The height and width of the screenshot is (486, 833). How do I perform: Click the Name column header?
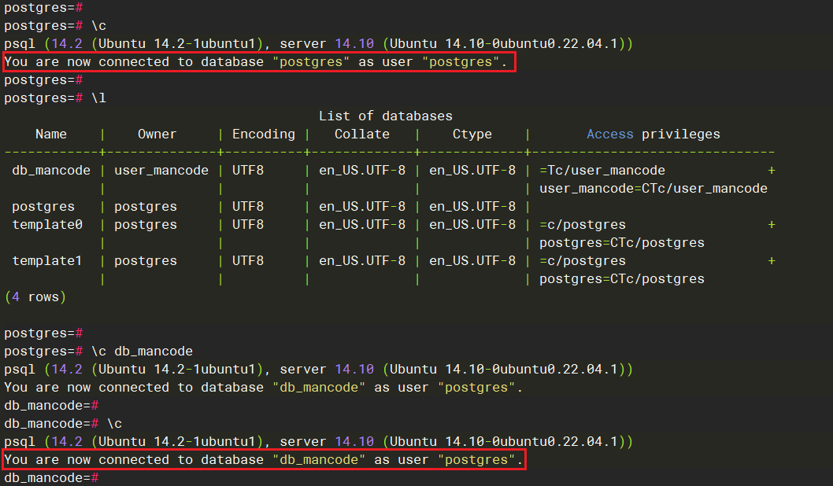51,134
